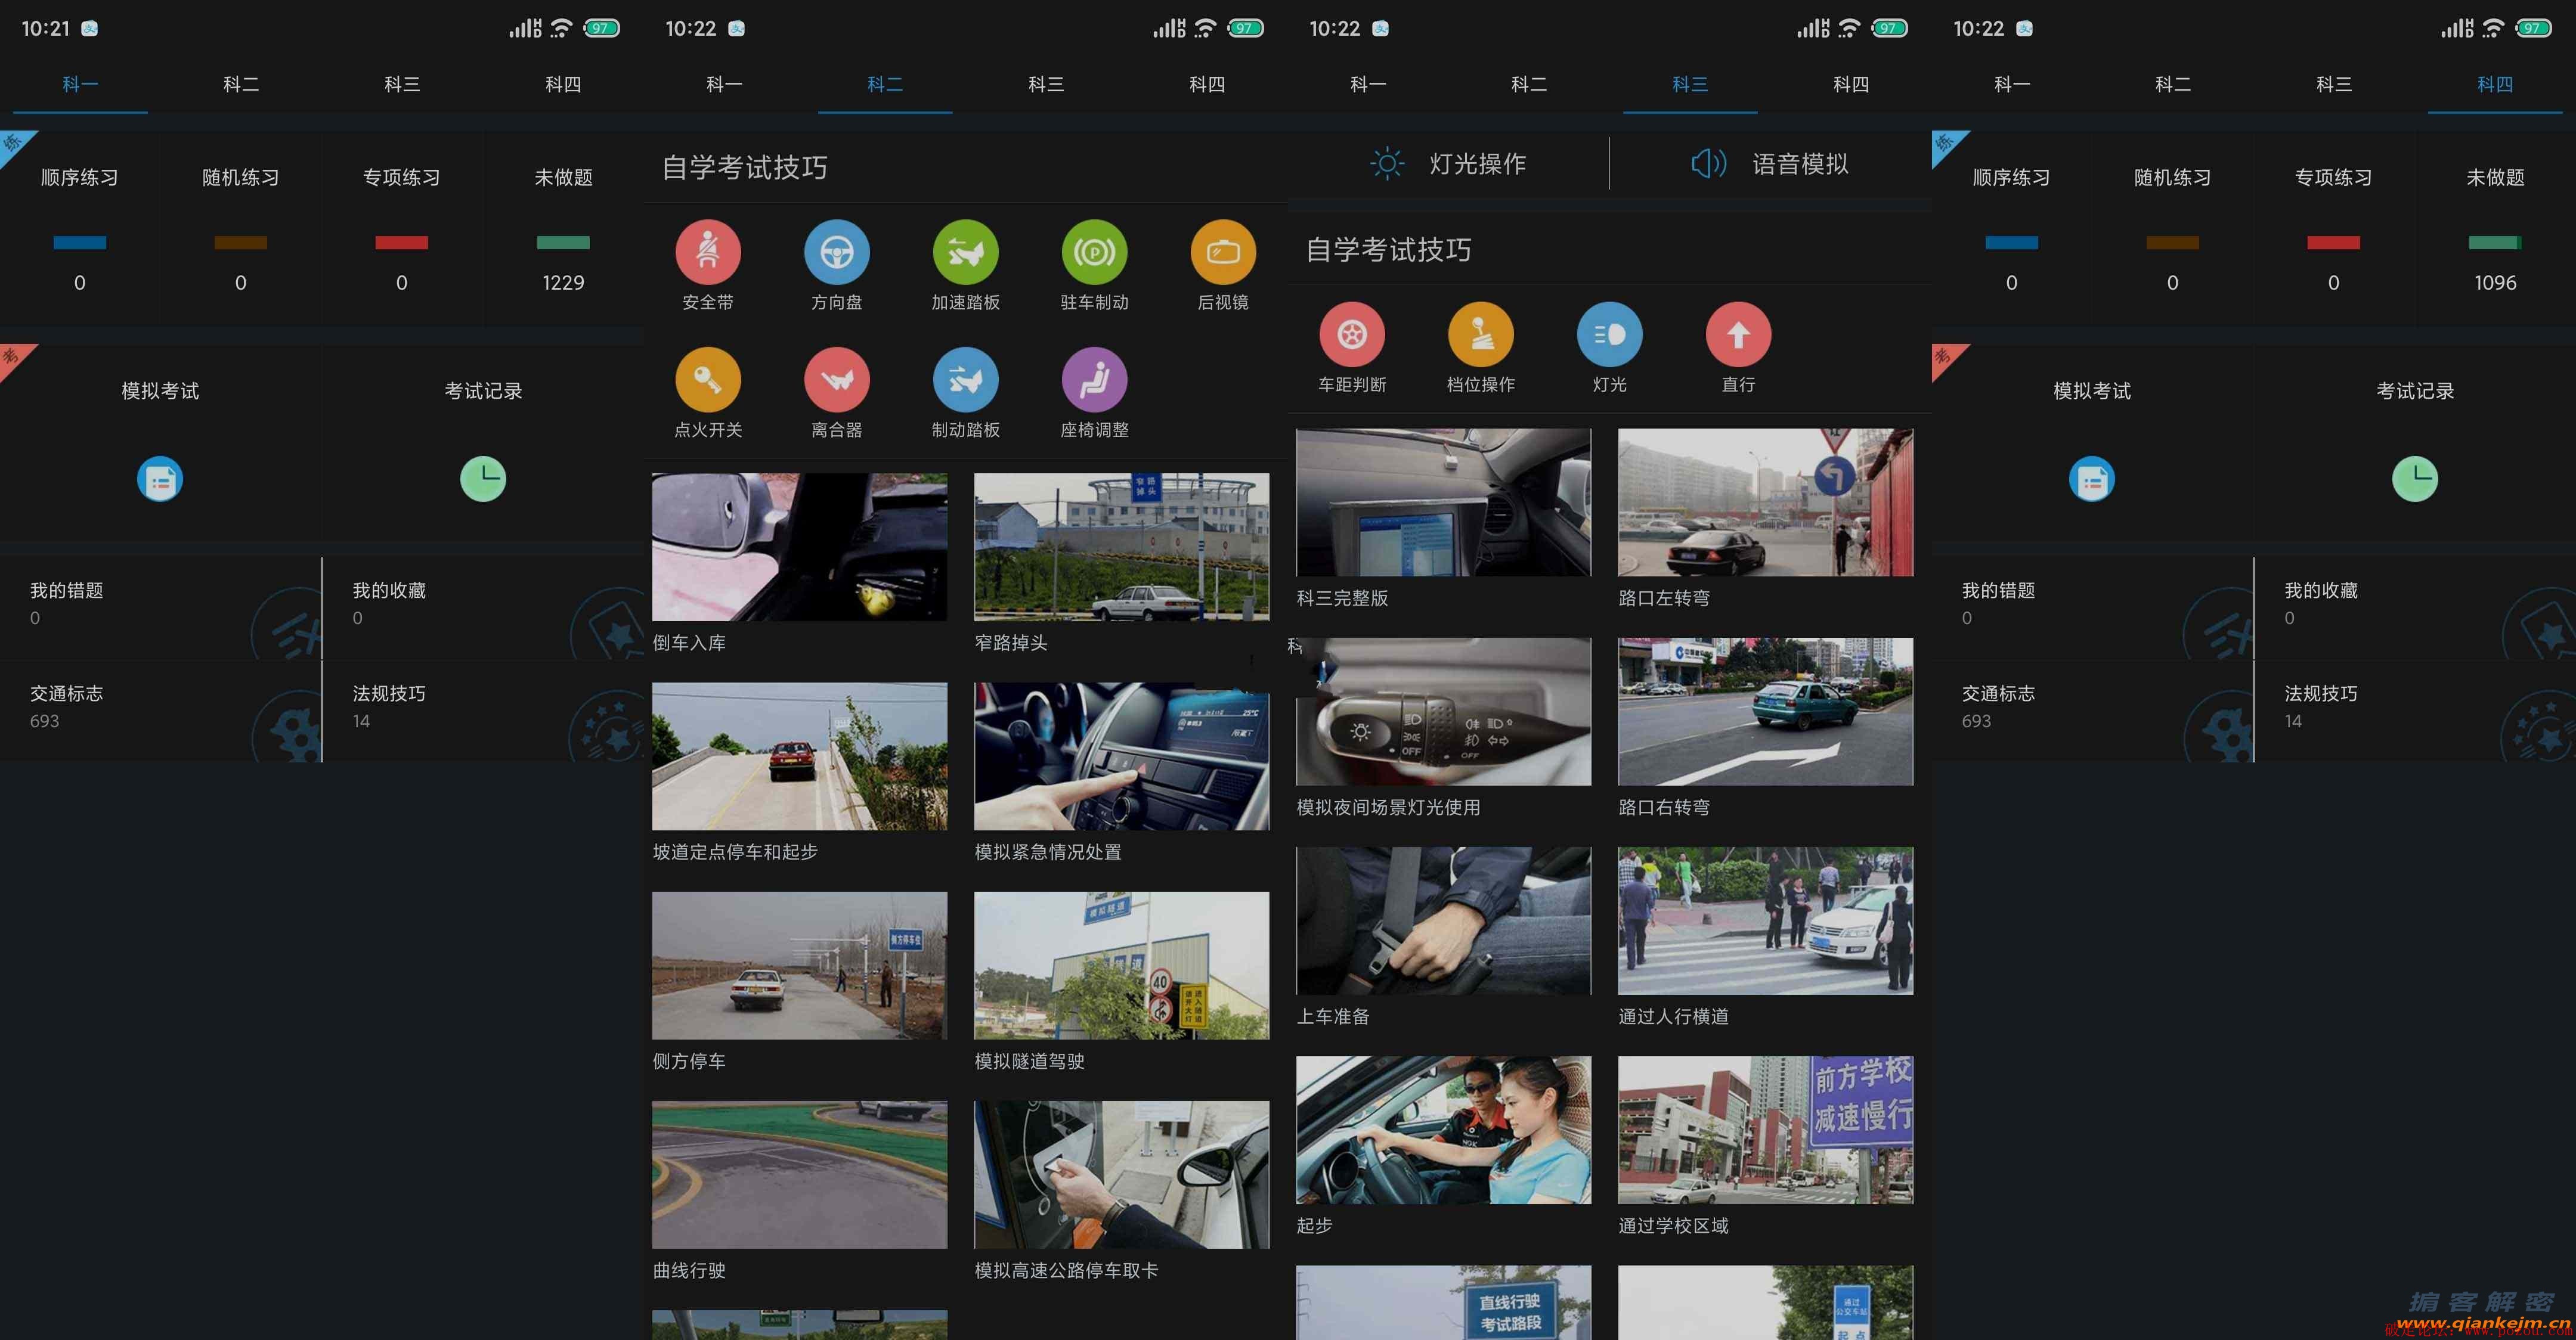Open the 后视镜 rearview mirror icon
The height and width of the screenshot is (1340, 2576).
(1223, 252)
